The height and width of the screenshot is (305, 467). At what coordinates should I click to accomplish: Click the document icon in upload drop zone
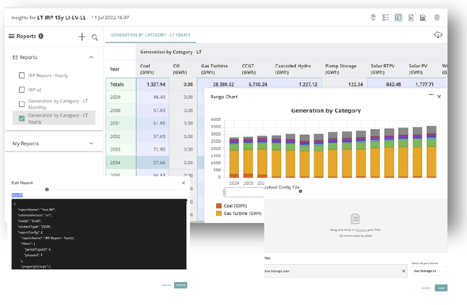[x=355, y=219]
